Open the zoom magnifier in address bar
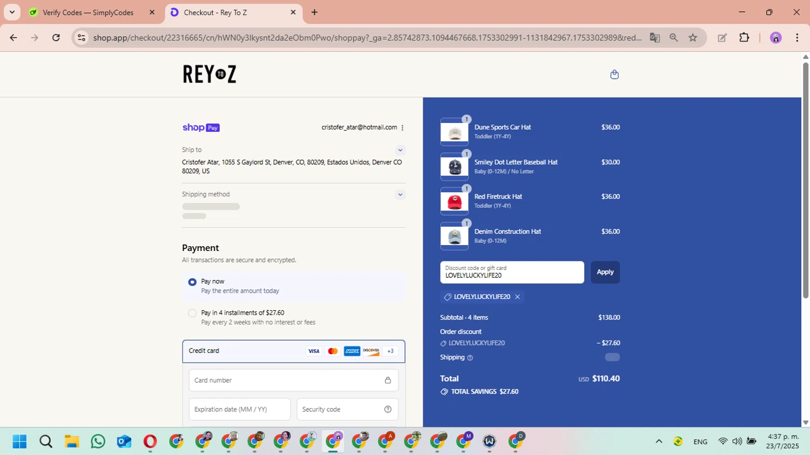This screenshot has height=455, width=810. pyautogui.click(x=673, y=38)
